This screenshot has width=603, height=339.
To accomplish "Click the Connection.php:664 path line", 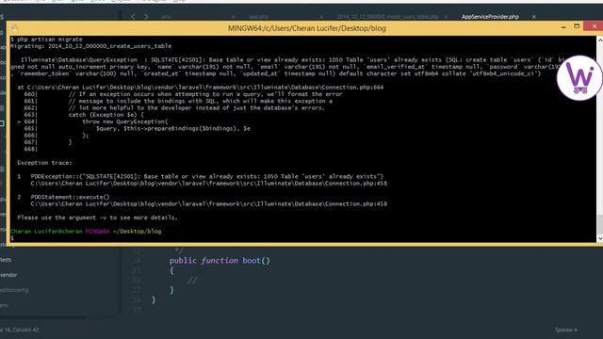I will click(x=201, y=88).
